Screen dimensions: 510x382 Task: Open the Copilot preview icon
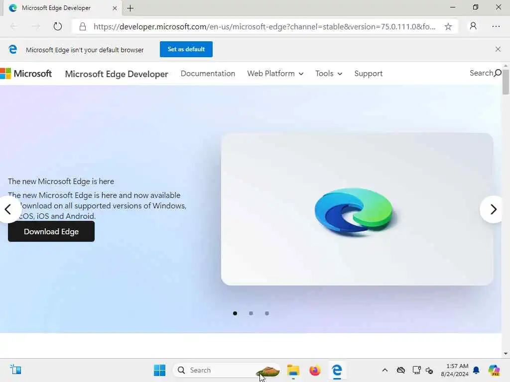(494, 370)
